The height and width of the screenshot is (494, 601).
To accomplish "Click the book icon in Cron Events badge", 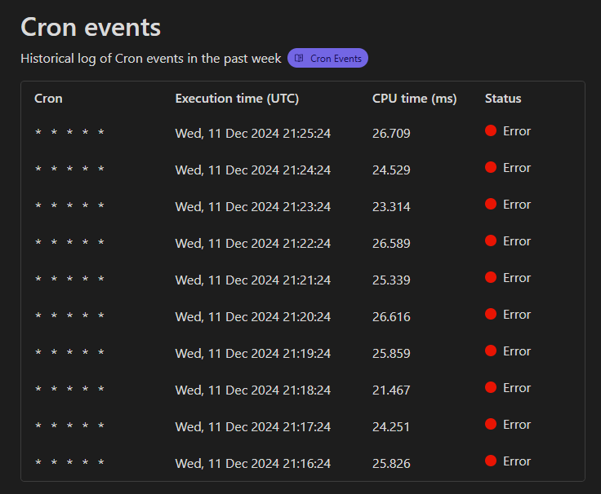I will click(300, 59).
